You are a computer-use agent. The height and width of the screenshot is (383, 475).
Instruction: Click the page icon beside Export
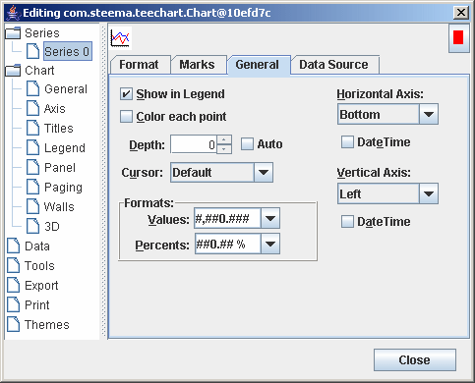[14, 285]
